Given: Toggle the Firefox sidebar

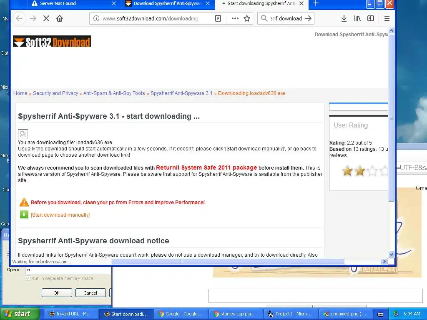Looking at the screenshot, I should point(371,18).
